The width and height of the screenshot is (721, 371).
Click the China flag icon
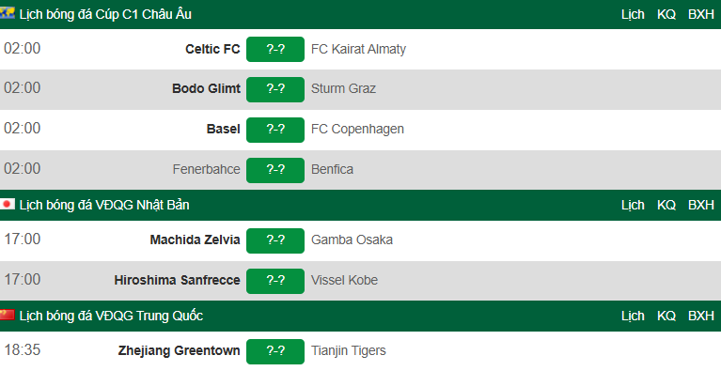[x=8, y=315]
